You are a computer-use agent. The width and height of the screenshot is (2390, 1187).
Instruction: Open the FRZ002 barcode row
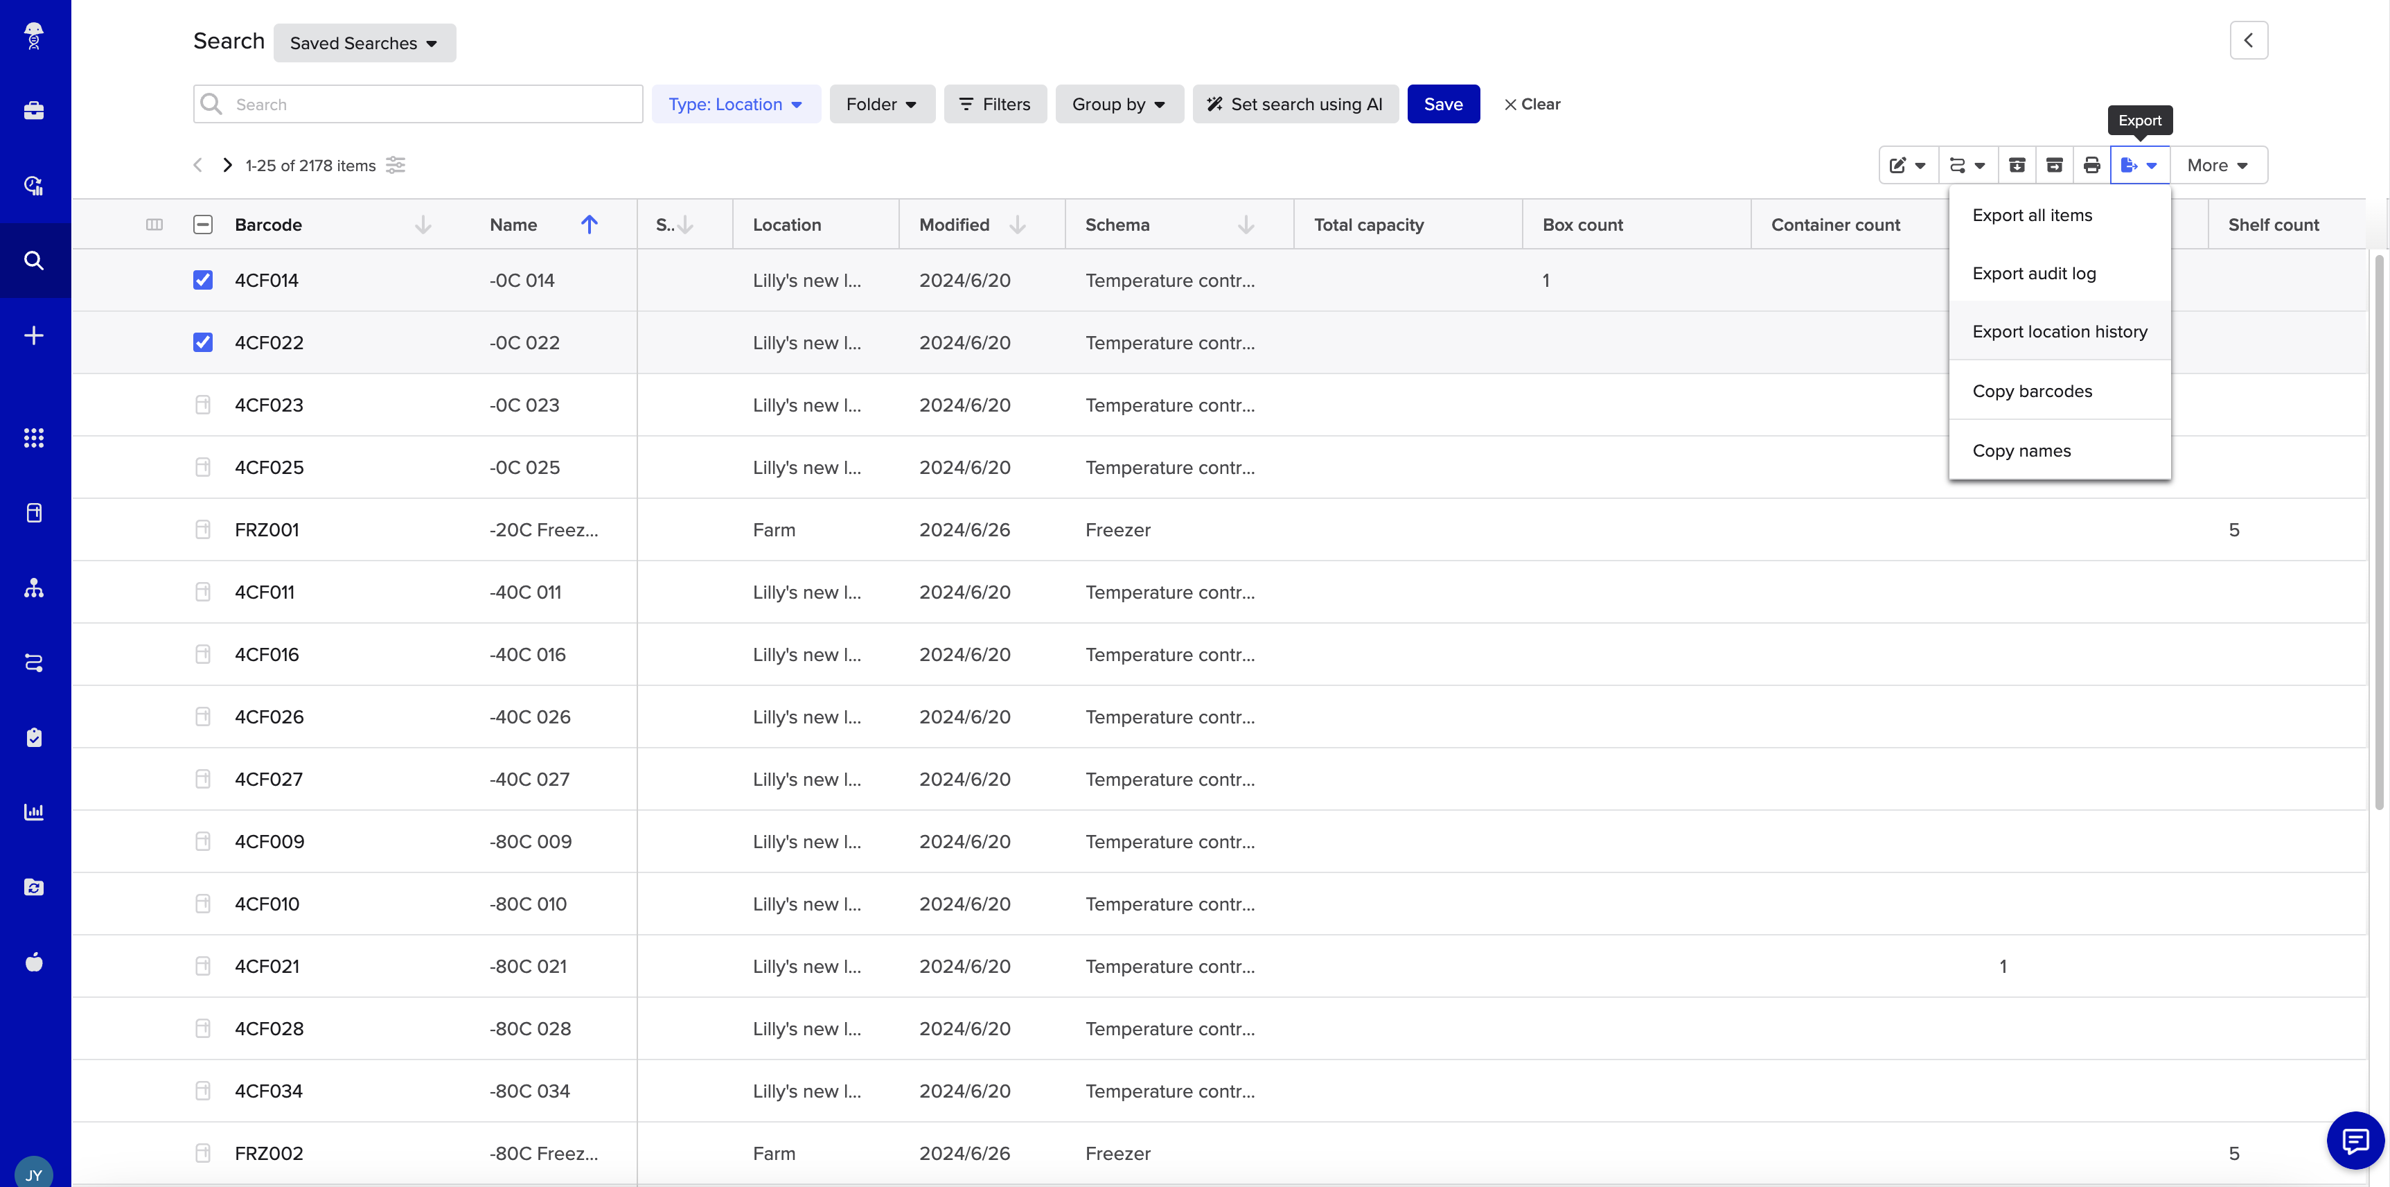[268, 1154]
